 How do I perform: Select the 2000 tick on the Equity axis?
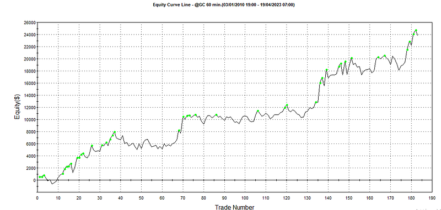tap(31, 168)
